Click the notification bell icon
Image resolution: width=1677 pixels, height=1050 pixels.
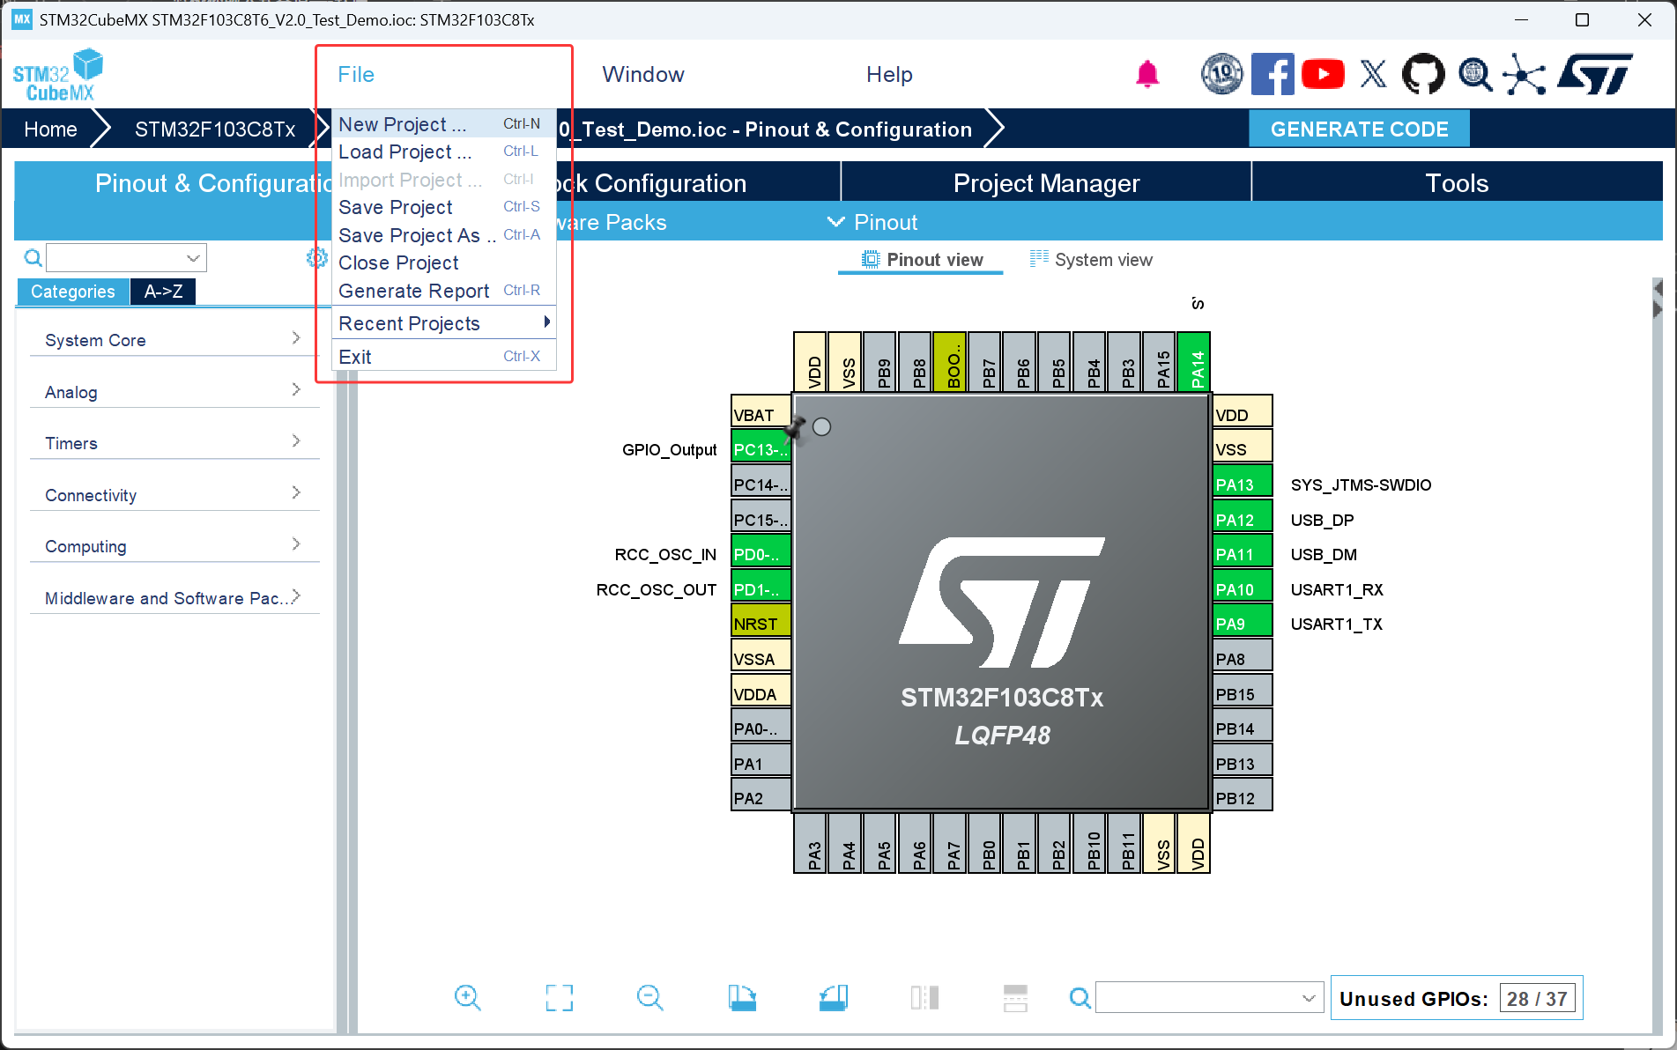(1146, 75)
